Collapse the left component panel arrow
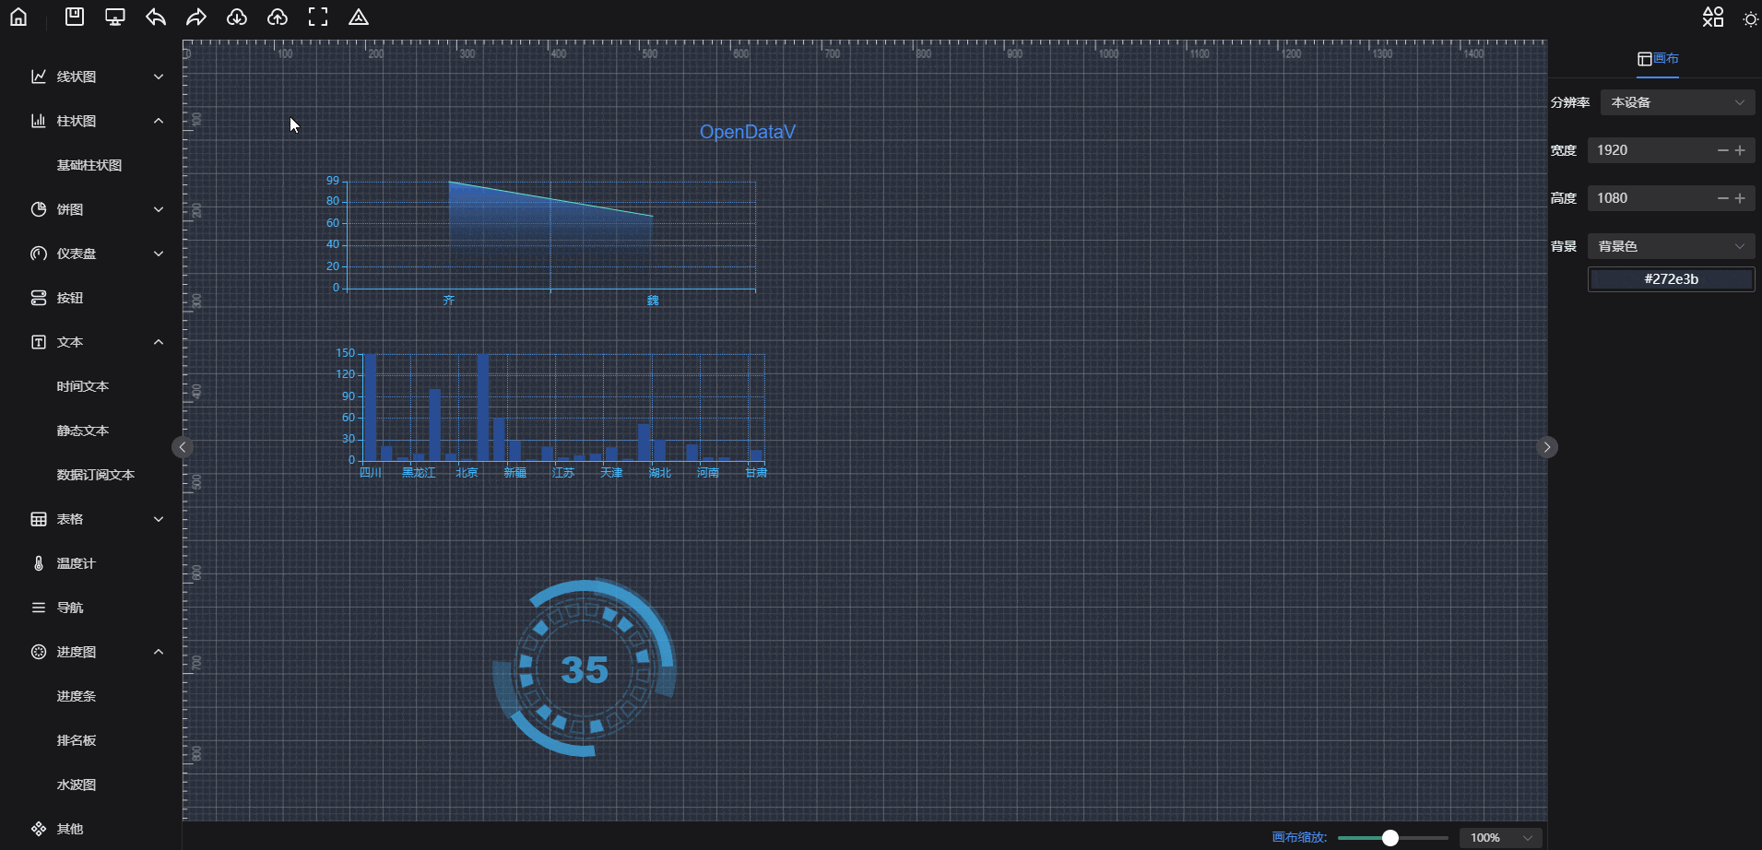The image size is (1762, 850). (183, 447)
